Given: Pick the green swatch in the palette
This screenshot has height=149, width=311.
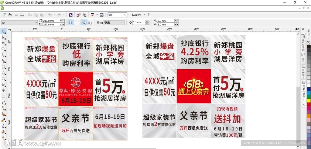Looking at the screenshot, I should [309, 96].
